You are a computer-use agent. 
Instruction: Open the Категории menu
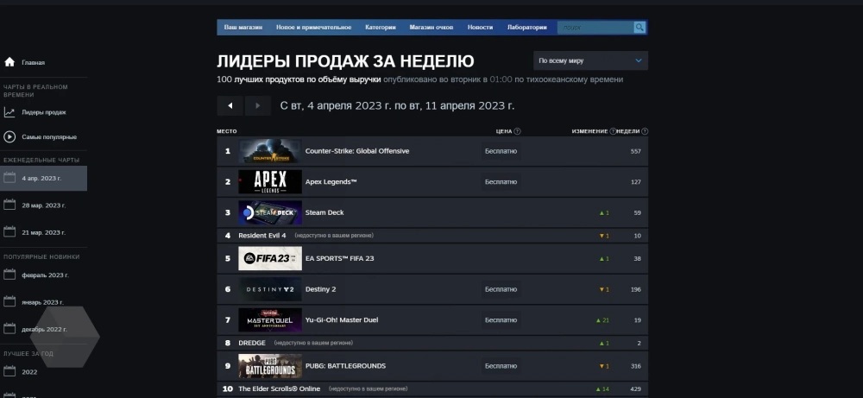point(380,28)
